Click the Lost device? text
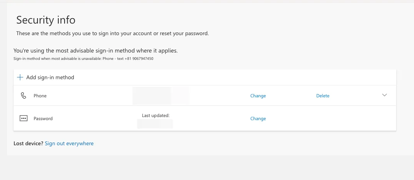 point(28,143)
